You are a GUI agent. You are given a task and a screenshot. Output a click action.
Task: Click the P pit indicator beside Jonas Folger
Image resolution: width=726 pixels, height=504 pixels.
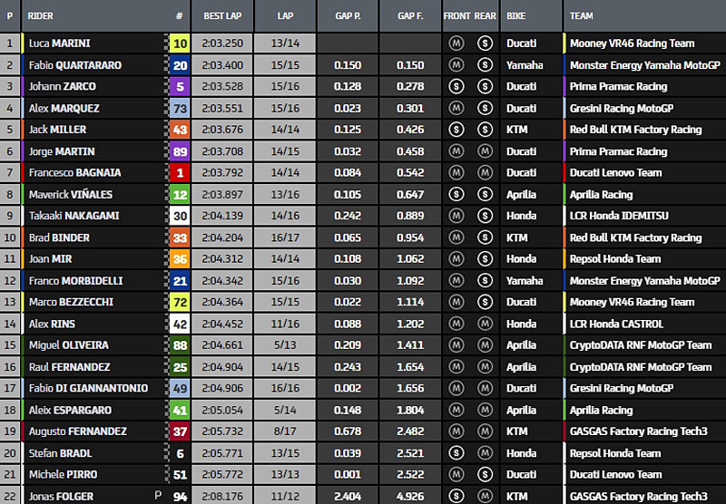point(159,497)
